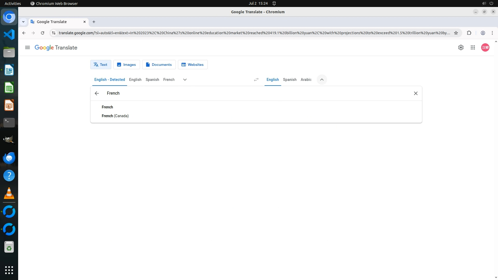Switch to the Documents translation tab
This screenshot has height=280, width=498.
coord(159,65)
